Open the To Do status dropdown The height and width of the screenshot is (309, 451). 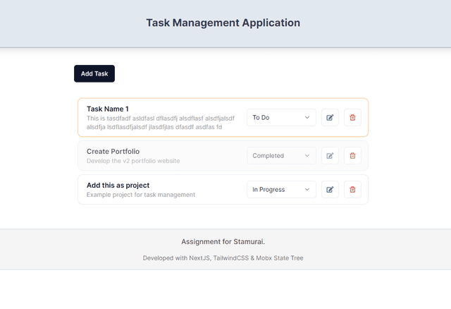[280, 117]
